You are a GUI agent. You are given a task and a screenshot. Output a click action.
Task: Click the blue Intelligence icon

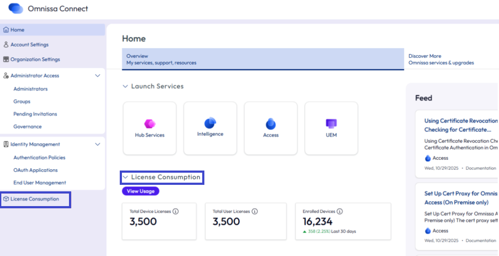click(210, 123)
